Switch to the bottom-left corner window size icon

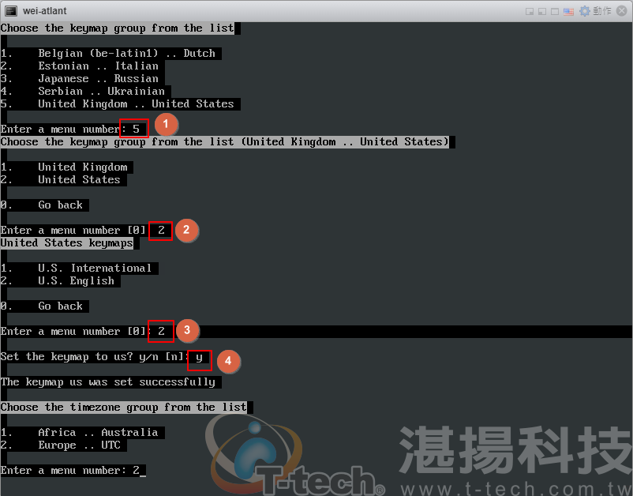pos(542,11)
